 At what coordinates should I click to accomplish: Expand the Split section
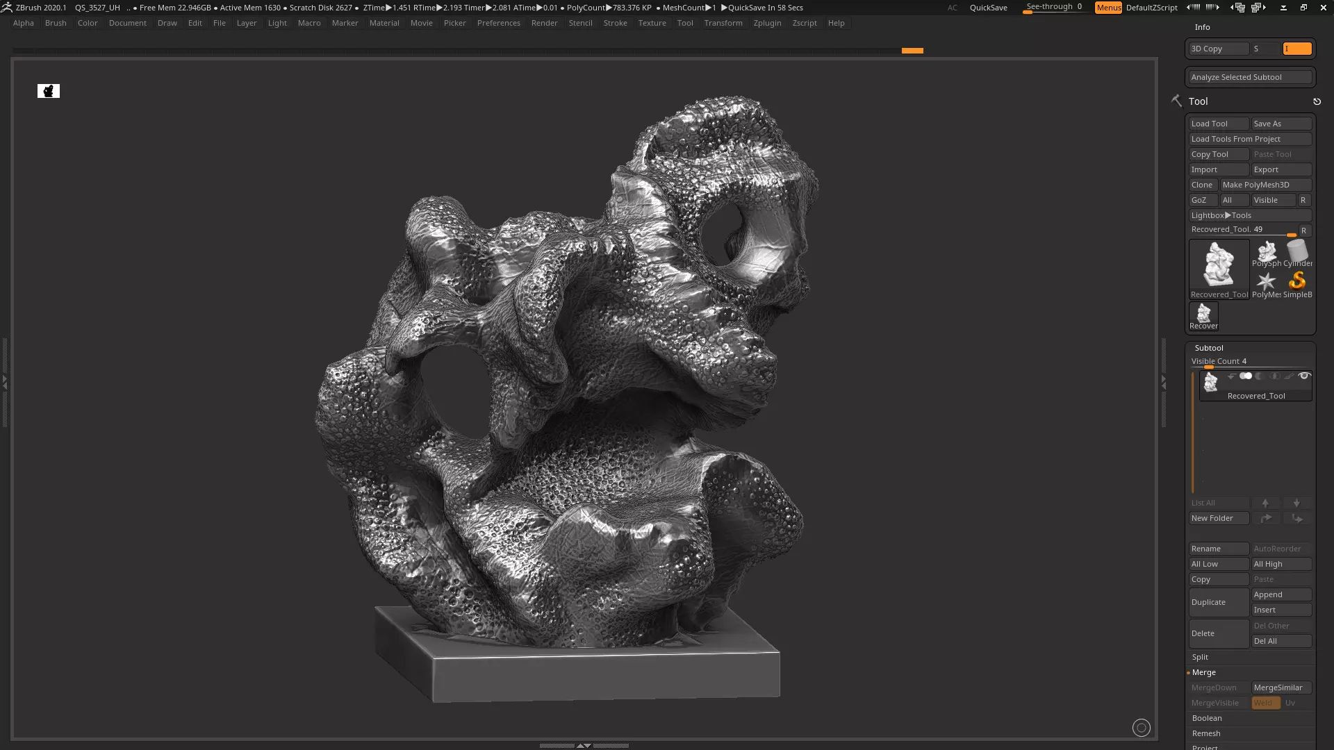pos(1200,657)
